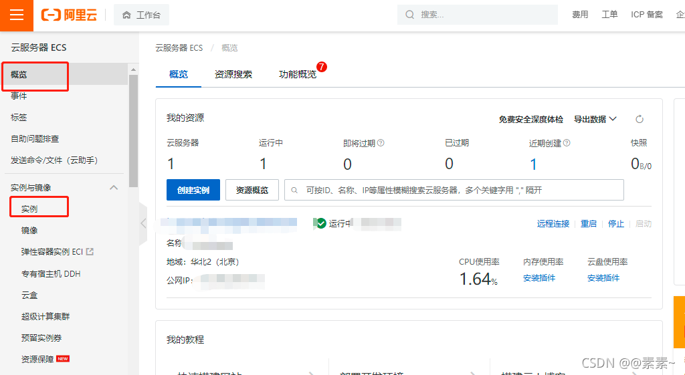Click the 快照 value 0B/0

641,164
